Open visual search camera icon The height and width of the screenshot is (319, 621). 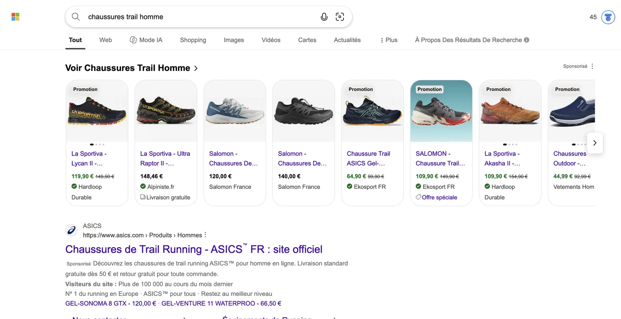tap(340, 17)
